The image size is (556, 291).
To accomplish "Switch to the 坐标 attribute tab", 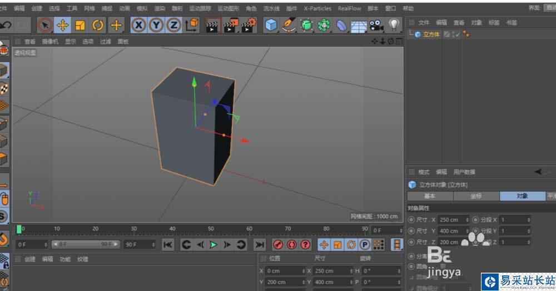I will pyautogui.click(x=476, y=196).
